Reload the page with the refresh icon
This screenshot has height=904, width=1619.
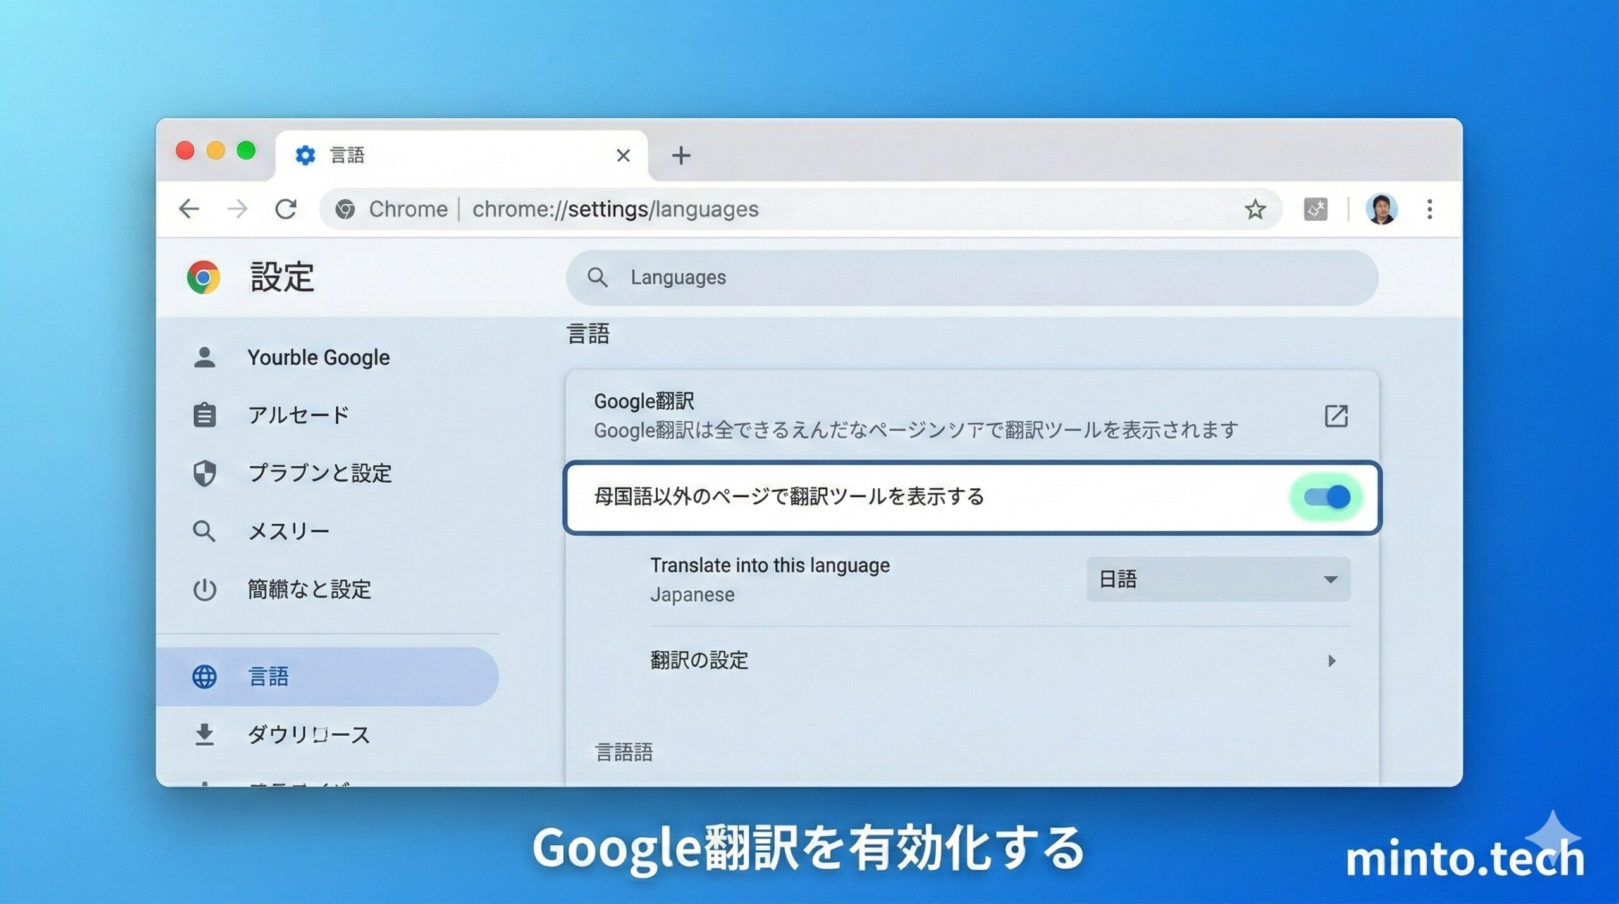288,209
